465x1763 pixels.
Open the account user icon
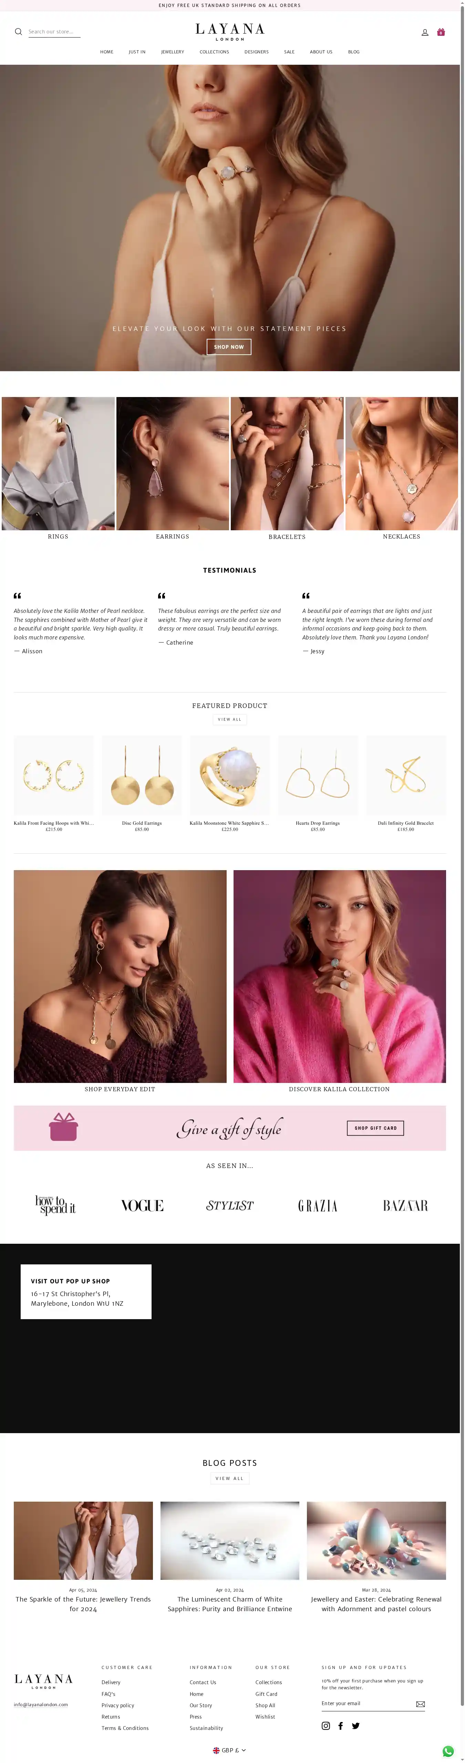(x=425, y=32)
